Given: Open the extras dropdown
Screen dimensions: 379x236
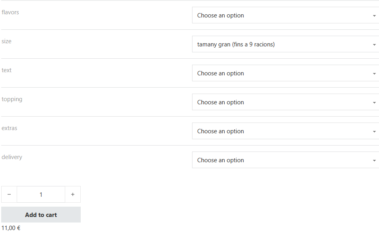Looking at the screenshot, I should click(285, 131).
